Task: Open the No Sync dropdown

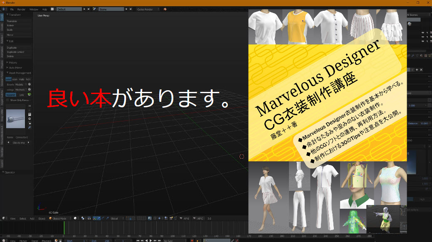Action: 175,241
